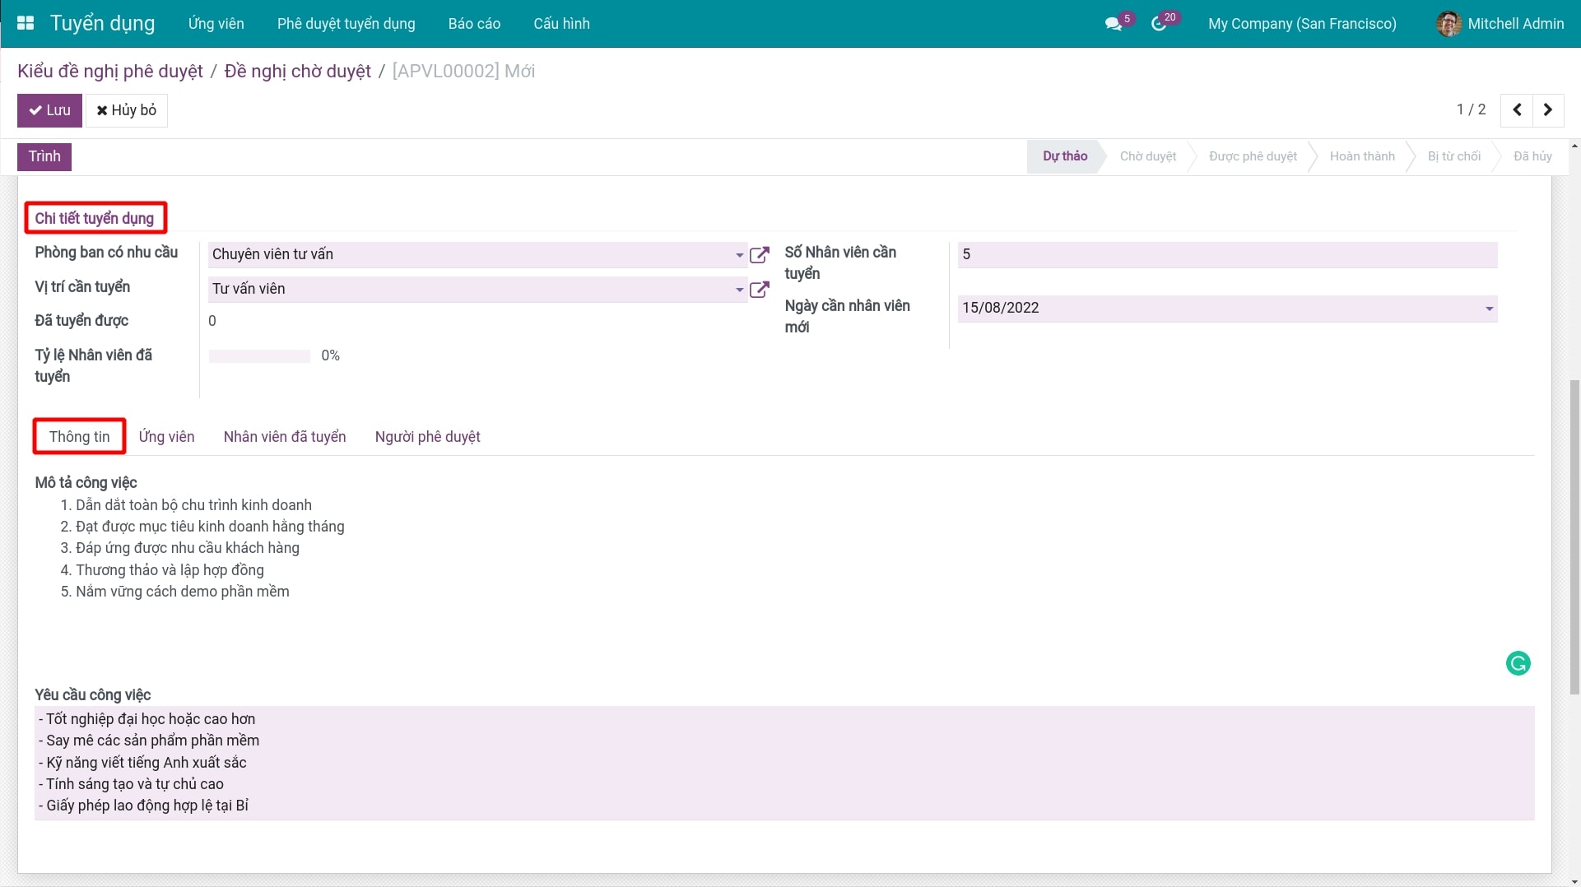This screenshot has width=1581, height=887.
Task: Open the conversations chat icon
Action: (x=1114, y=24)
